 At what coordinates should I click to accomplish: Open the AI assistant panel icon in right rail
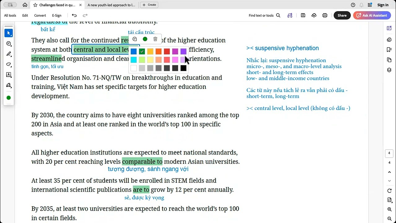(x=389, y=28)
